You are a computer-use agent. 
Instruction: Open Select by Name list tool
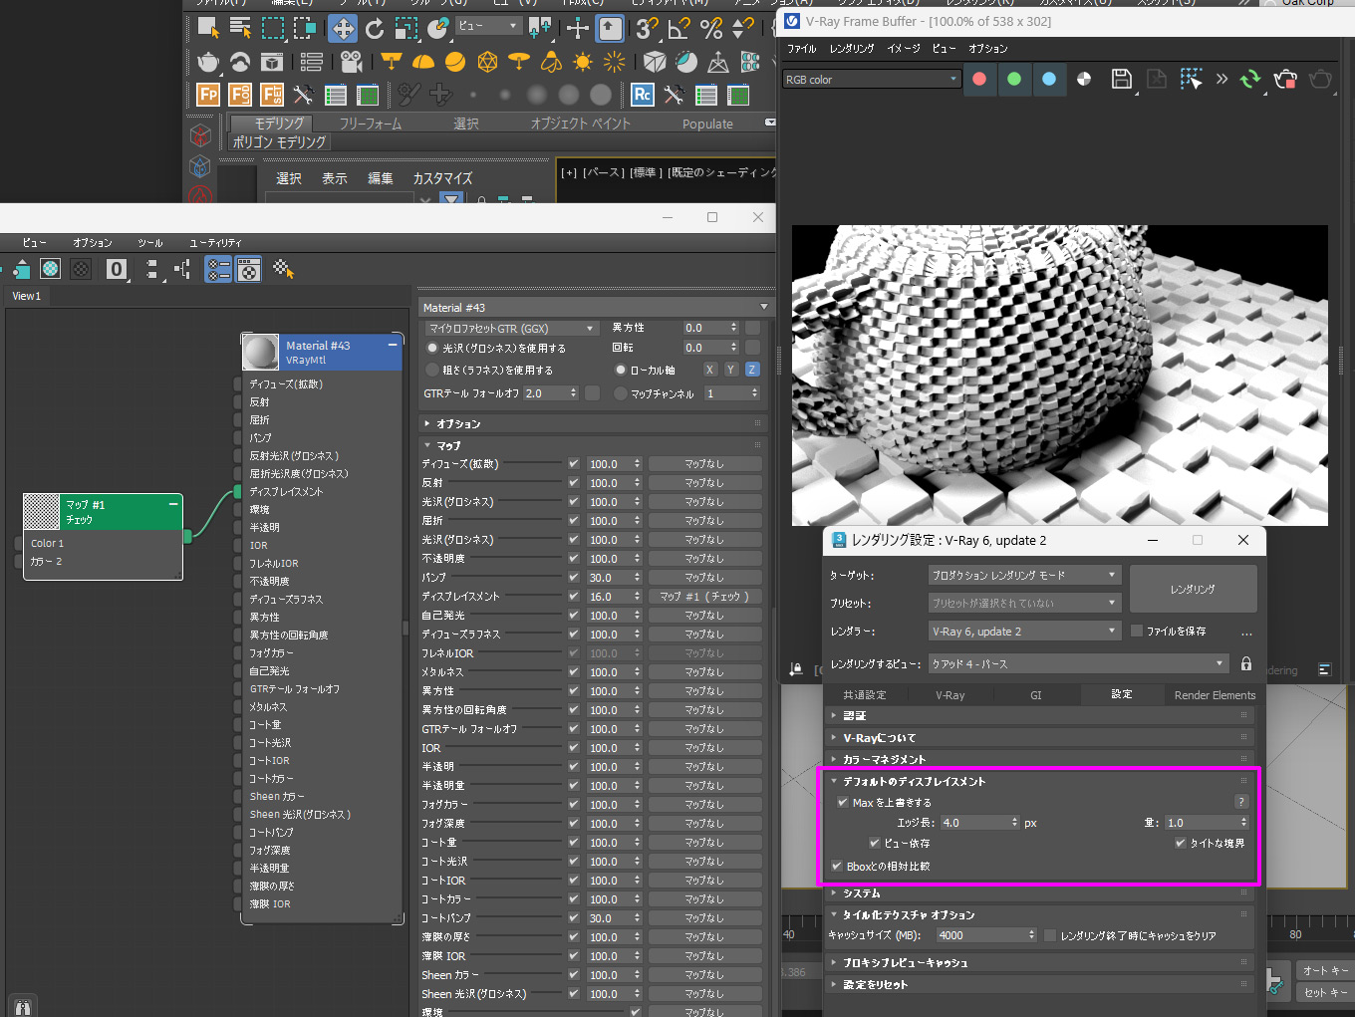tap(240, 28)
